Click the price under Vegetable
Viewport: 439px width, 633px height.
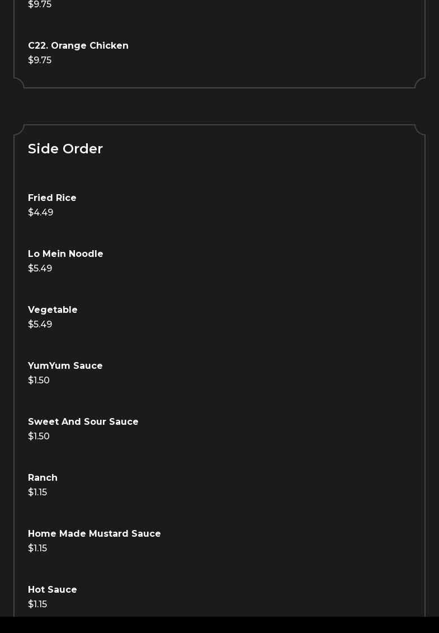(40, 325)
